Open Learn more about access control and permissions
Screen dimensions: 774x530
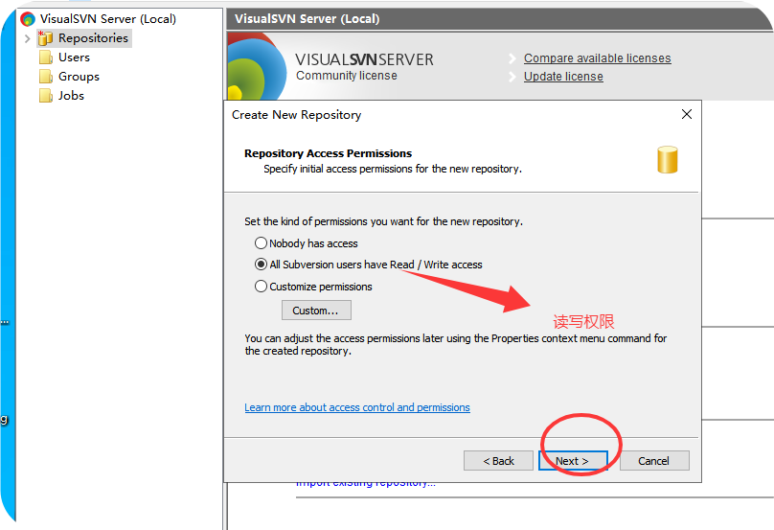[357, 407]
